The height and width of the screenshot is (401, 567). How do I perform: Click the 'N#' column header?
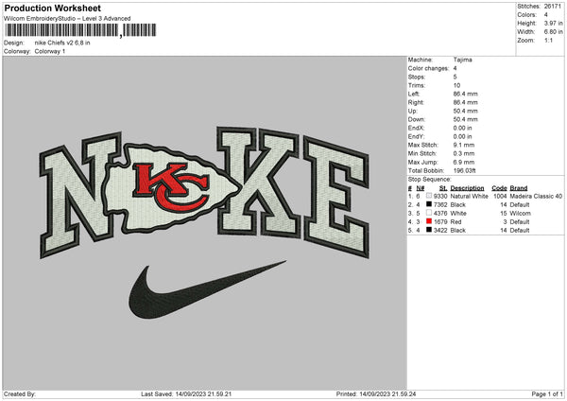click(421, 188)
